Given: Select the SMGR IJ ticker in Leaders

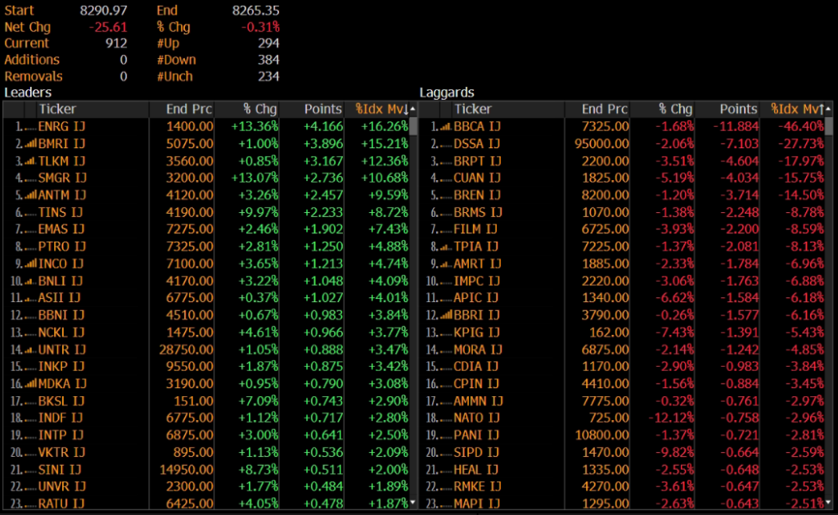Looking at the screenshot, I should click(61, 178).
